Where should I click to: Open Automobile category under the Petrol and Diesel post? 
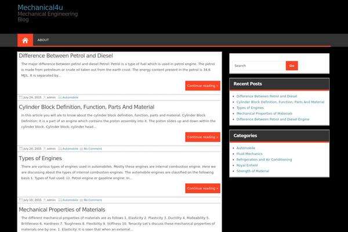[x=70, y=97]
